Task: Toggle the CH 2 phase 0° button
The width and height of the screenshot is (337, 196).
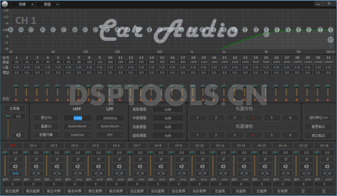Action: pyautogui.click(x=36, y=159)
